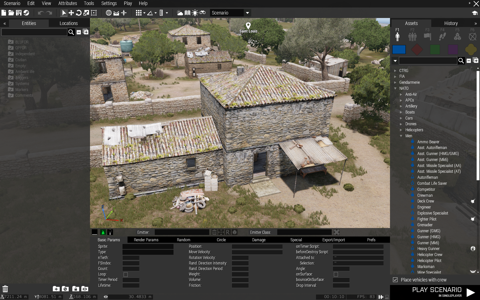Open the tutorials graduation cap icon

(475, 13)
